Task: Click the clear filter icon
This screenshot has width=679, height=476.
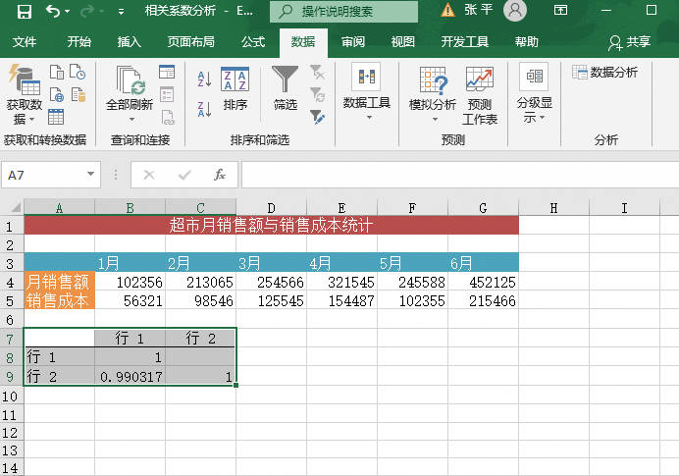Action: click(x=317, y=72)
